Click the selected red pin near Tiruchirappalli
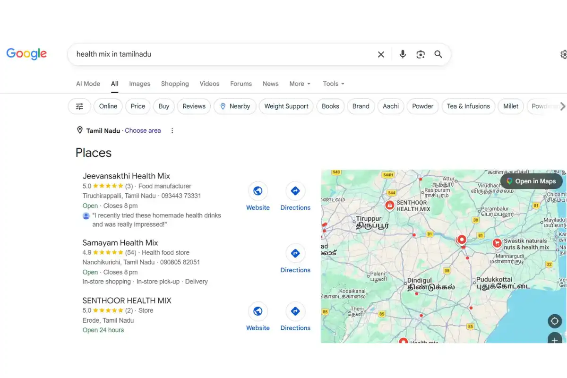This screenshot has height=378, width=567. click(x=462, y=240)
